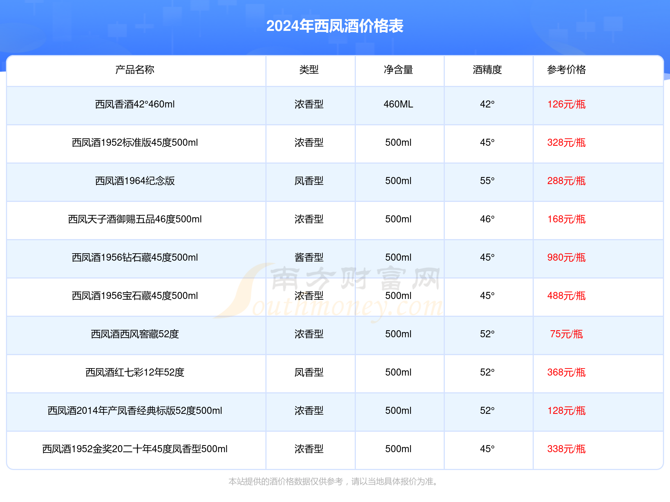The image size is (670, 502).
Task: Click the 净含量 column header
Action: click(398, 70)
